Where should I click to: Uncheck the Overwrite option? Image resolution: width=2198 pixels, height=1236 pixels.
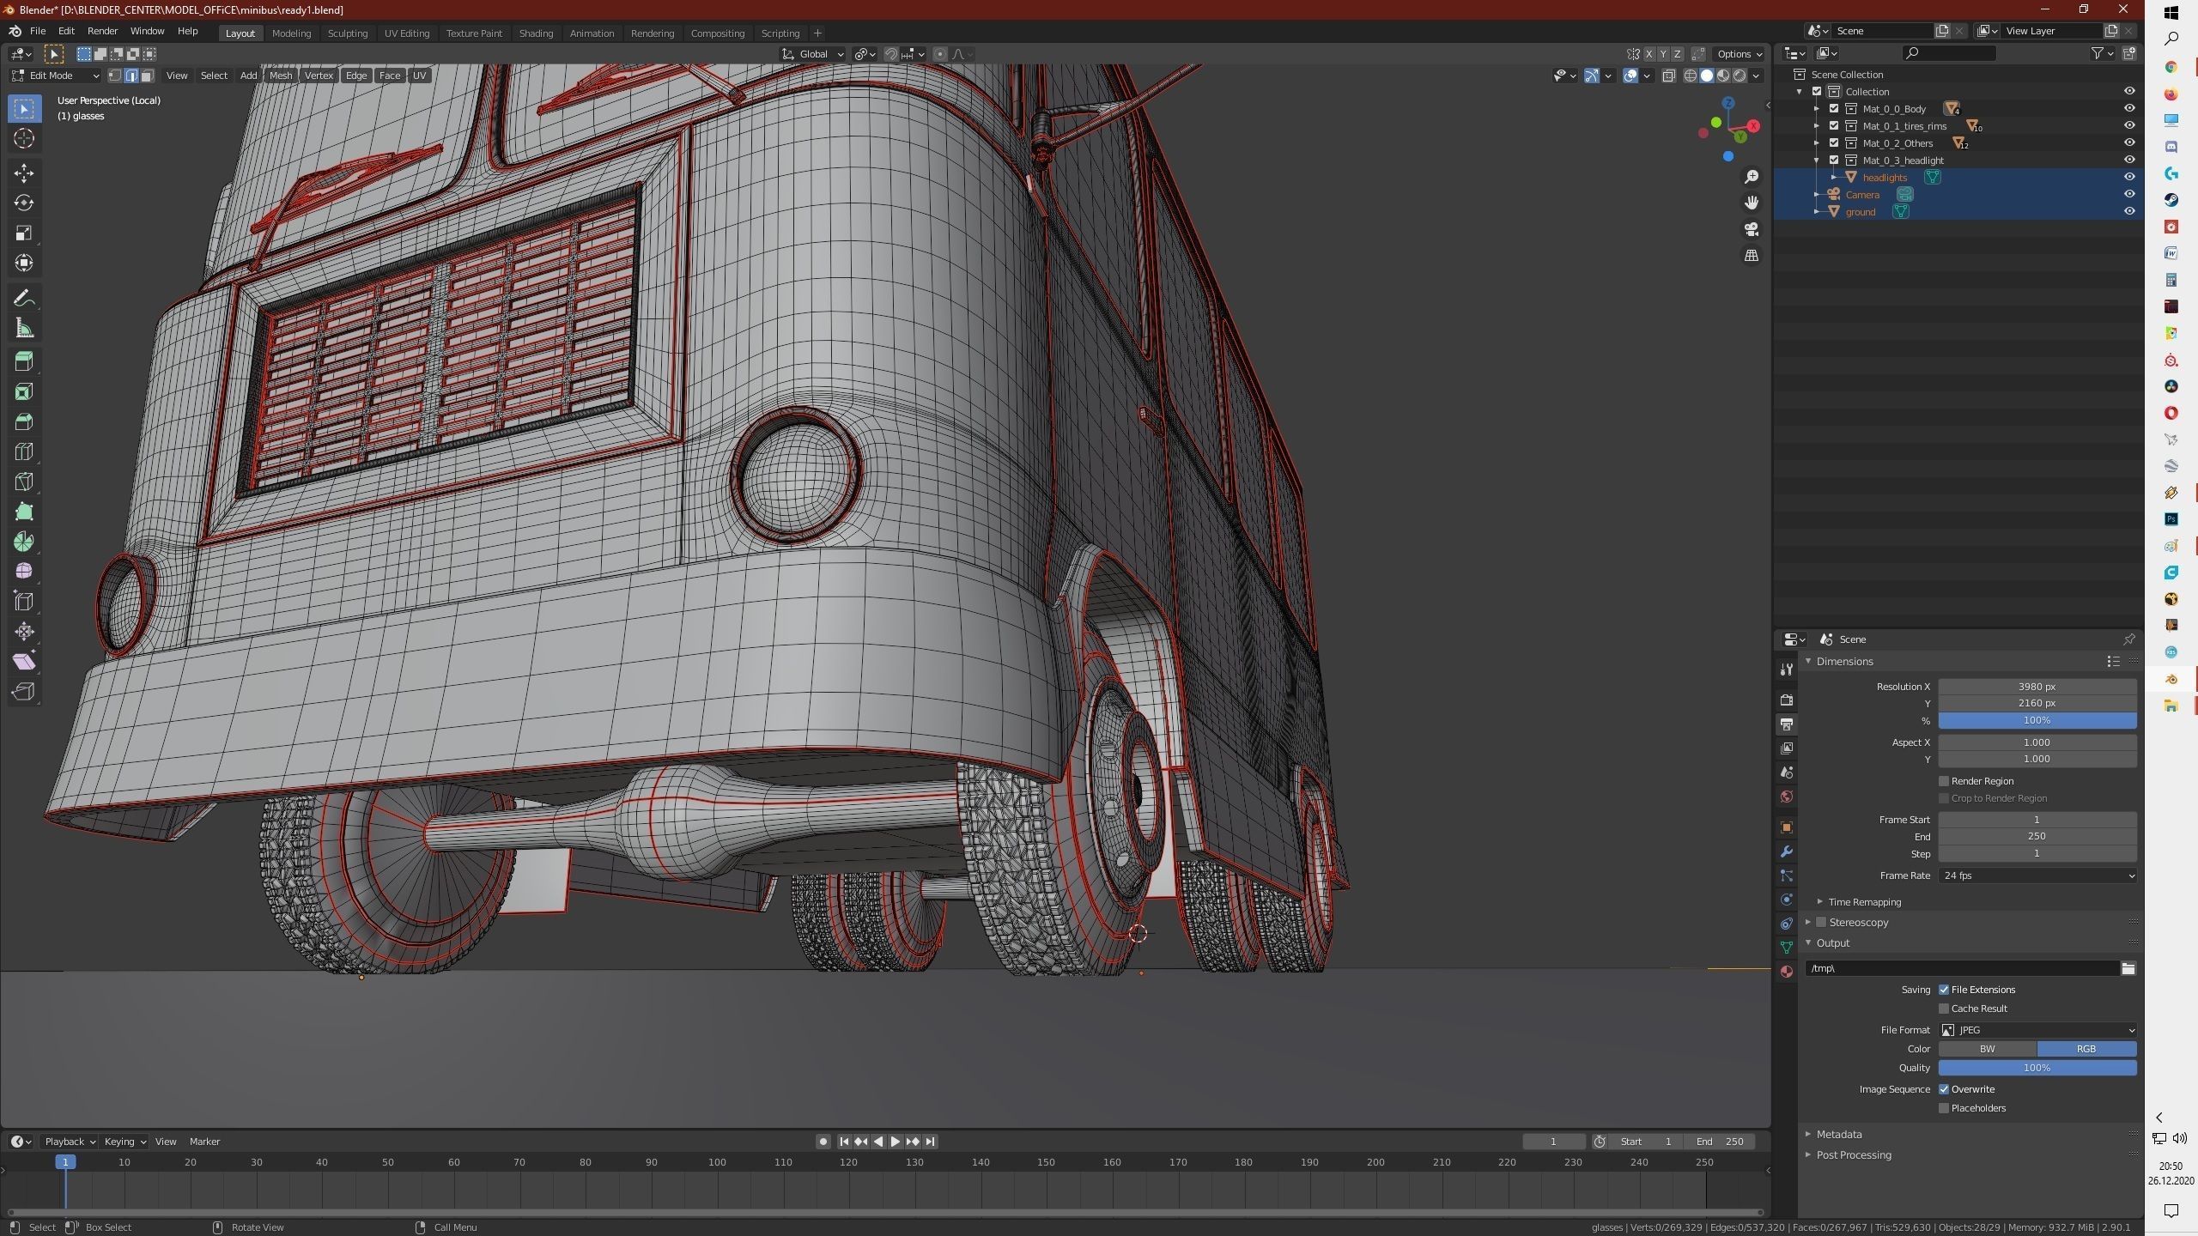(x=1944, y=1089)
